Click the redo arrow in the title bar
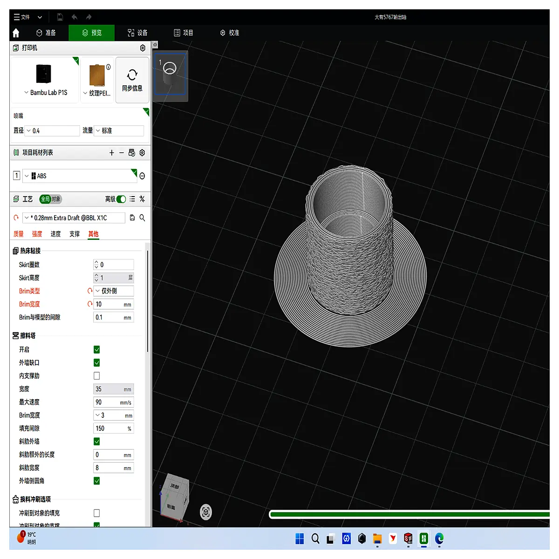 pos(89,17)
